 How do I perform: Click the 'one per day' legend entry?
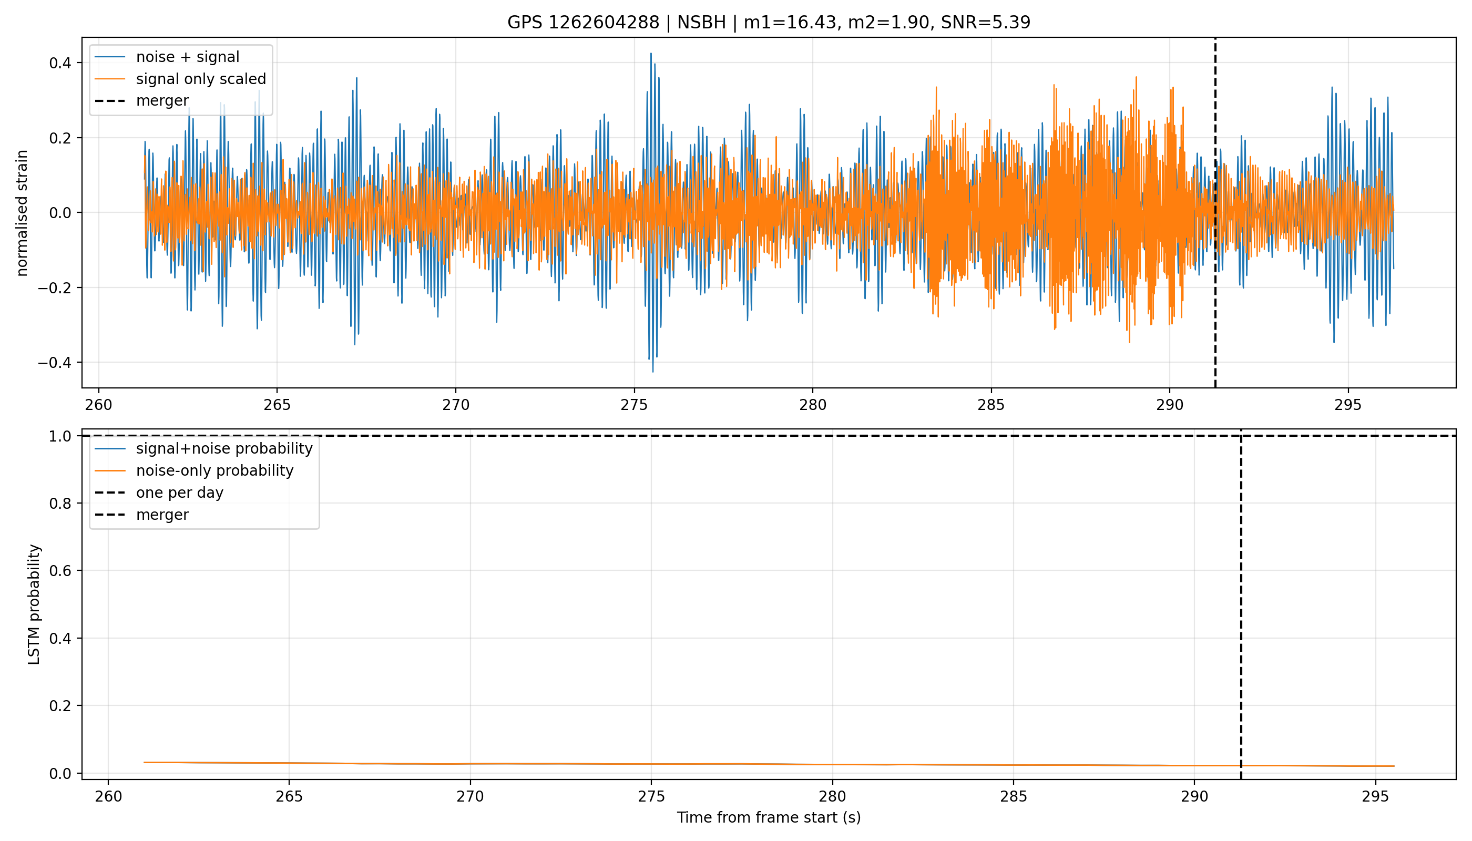180,493
